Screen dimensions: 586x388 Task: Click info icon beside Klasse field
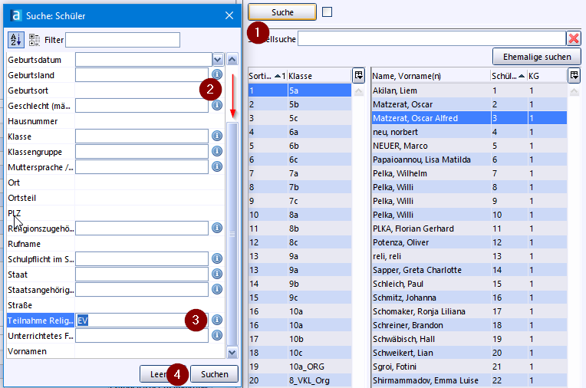pyautogui.click(x=217, y=136)
